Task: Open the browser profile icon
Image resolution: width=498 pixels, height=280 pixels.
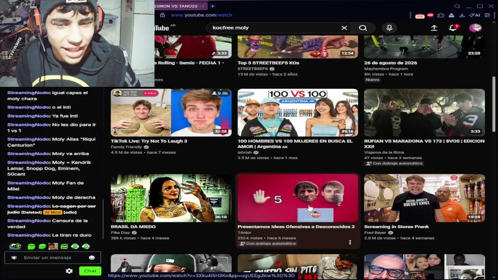Action: (451, 15)
